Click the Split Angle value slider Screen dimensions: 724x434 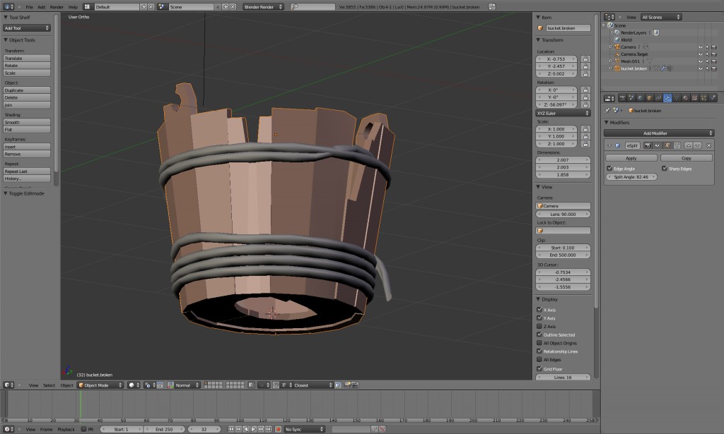pyautogui.click(x=631, y=176)
